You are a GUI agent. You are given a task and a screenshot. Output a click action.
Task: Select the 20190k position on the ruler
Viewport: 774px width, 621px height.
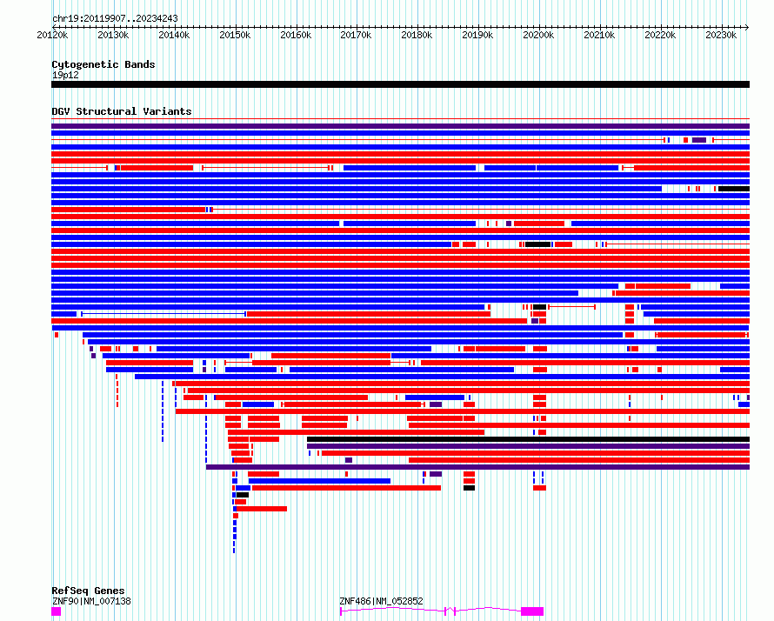(477, 35)
